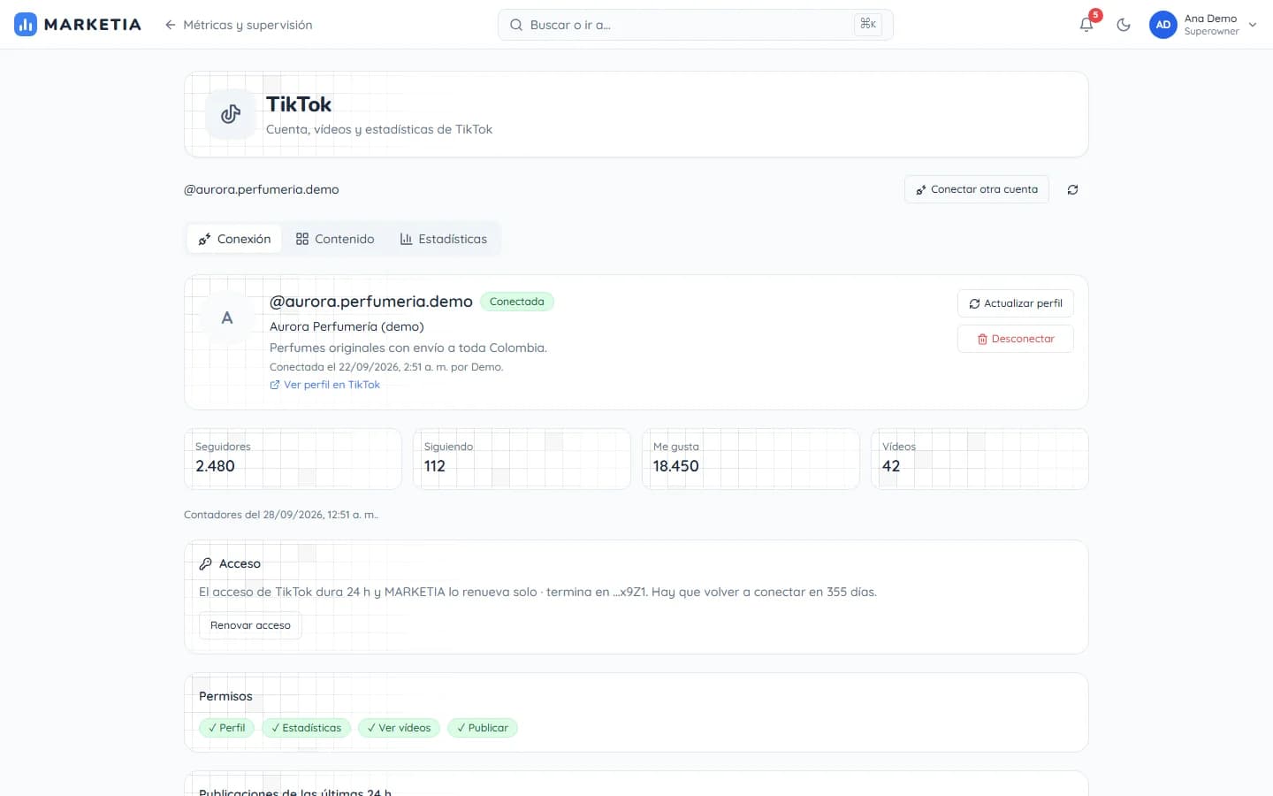Click Conectar otra cuenta button
This screenshot has width=1273, height=796.
(x=977, y=189)
